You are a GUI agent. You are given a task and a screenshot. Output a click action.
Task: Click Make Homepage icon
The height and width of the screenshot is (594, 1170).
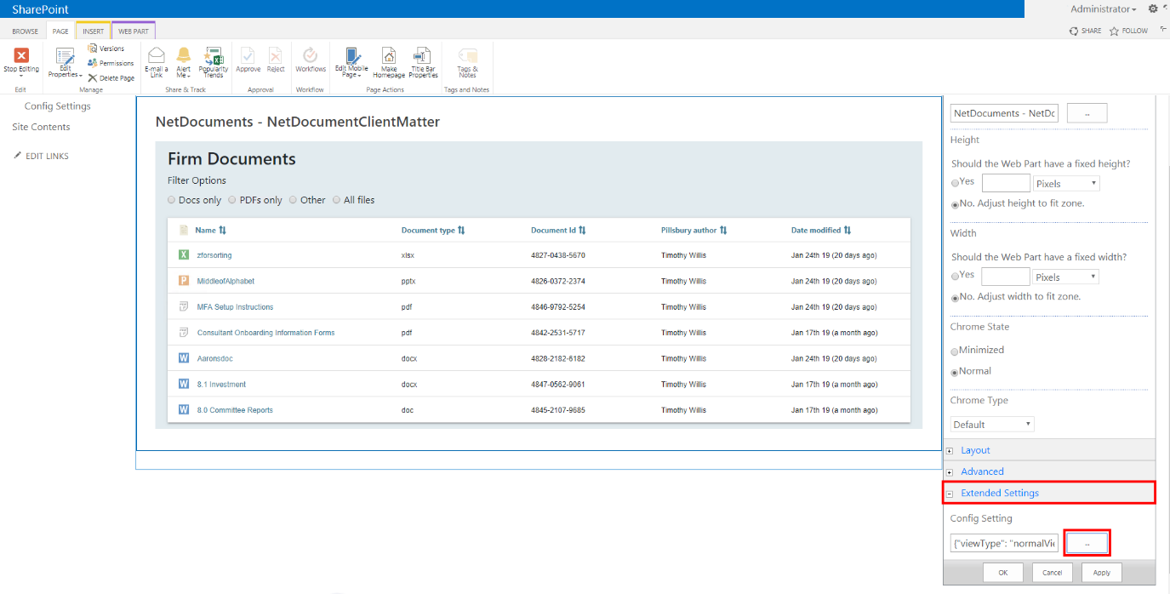click(389, 55)
